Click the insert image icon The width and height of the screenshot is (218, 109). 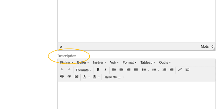coord(187,70)
